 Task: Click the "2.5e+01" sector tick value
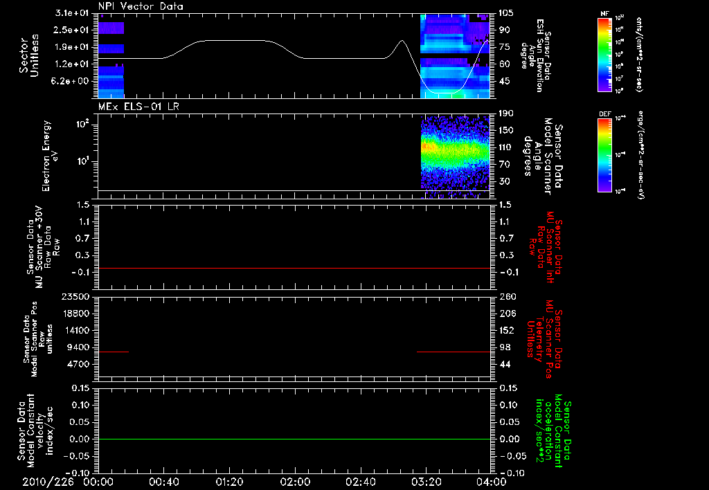coord(72,30)
